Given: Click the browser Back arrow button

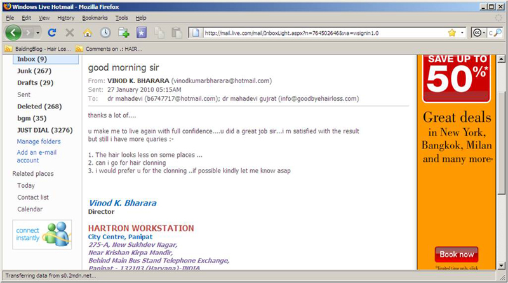Looking at the screenshot, I should point(15,32).
